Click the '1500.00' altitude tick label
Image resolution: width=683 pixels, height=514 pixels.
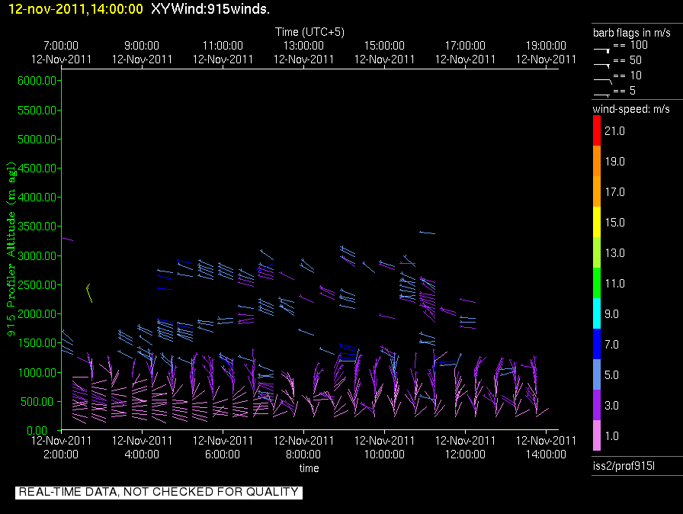[x=37, y=343]
